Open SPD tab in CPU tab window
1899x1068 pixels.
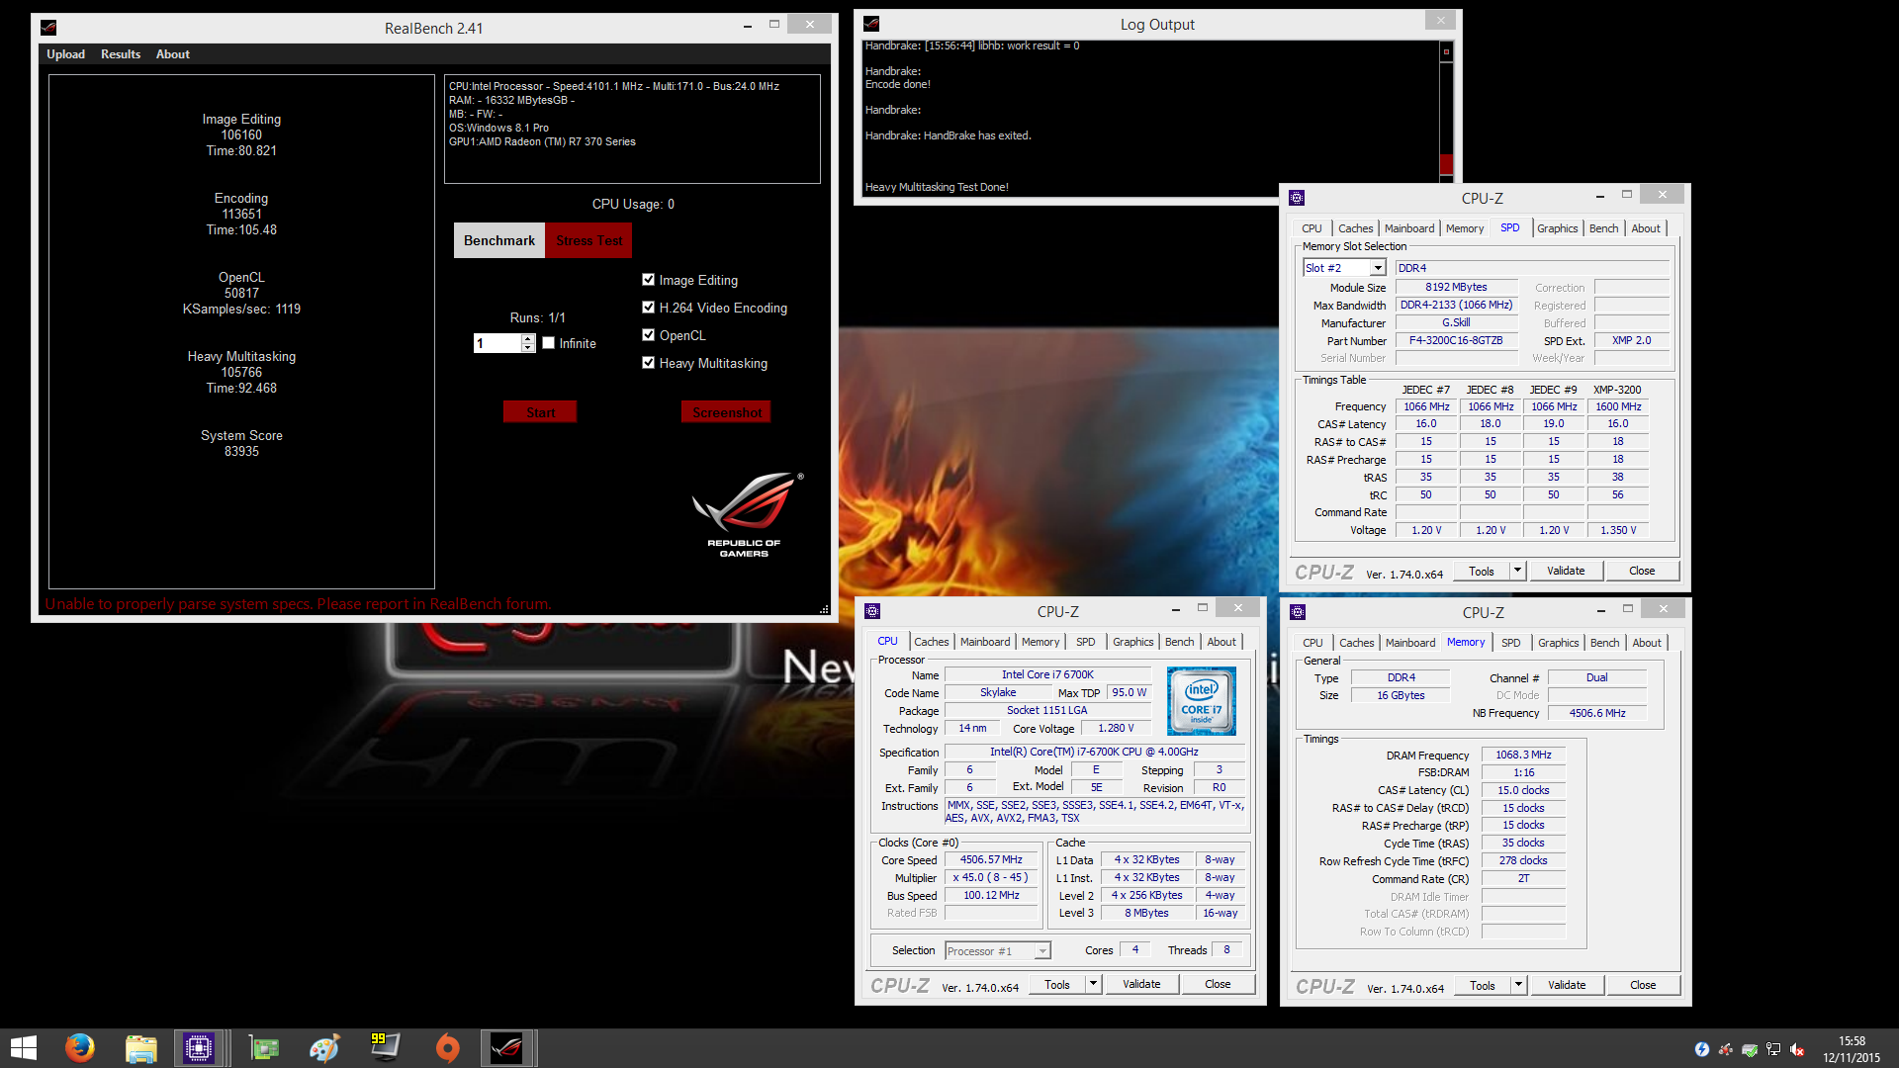[x=1085, y=642]
